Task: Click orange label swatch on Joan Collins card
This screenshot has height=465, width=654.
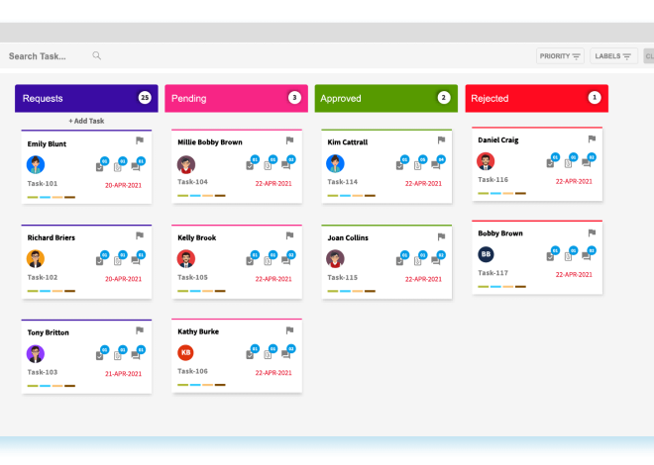Action: click(358, 292)
